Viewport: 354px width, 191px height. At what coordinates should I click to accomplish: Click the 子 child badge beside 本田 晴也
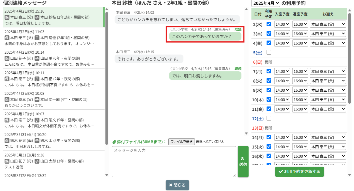coord(37,38)
